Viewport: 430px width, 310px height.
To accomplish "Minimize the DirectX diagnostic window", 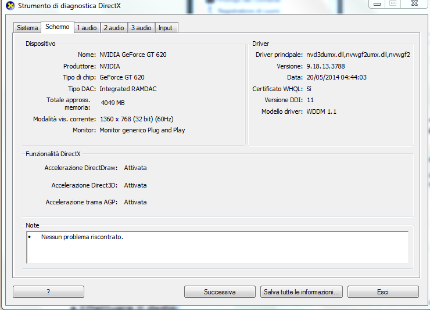I will point(377,4).
